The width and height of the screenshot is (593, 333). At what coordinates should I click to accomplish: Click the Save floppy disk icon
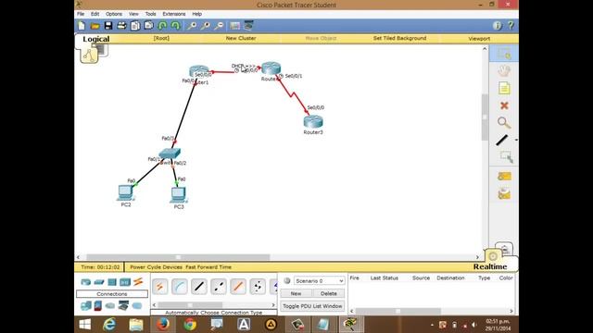[108, 26]
